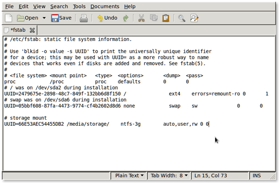Open Find with magnifier icon
Screen dimensions: 279x183
[x=182, y=18]
